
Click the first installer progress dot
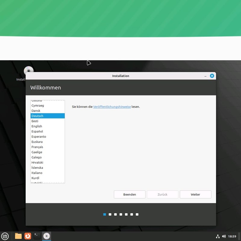(x=105, y=214)
